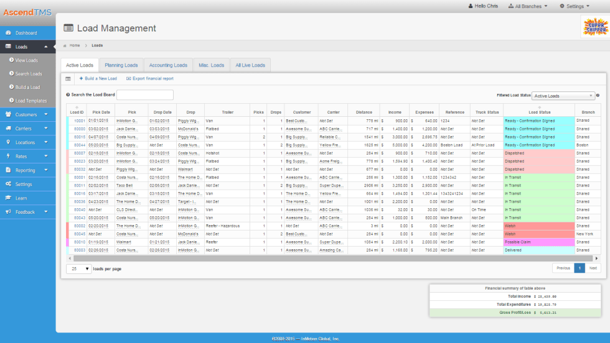
Task: Click the Build a Load arrow icon
Action: [x=11, y=87]
